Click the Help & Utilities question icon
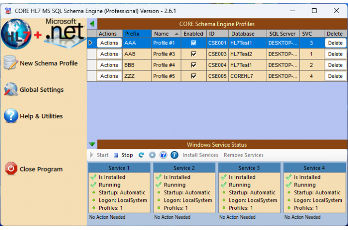348x230 pixels. click(11, 116)
